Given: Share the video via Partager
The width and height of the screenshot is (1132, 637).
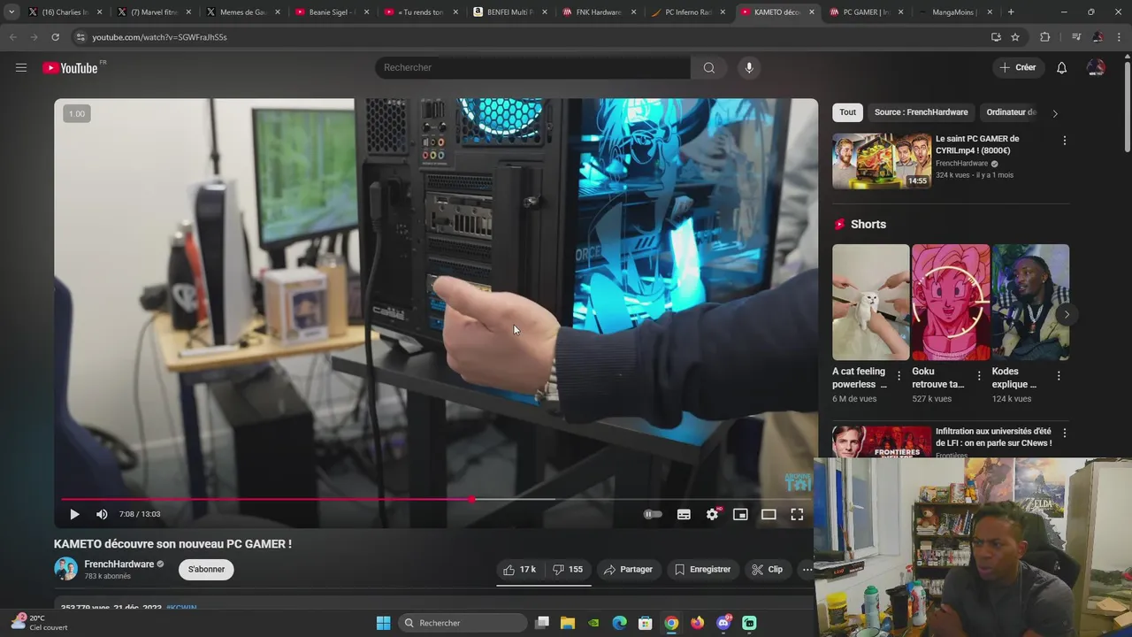Looking at the screenshot, I should 628,570.
